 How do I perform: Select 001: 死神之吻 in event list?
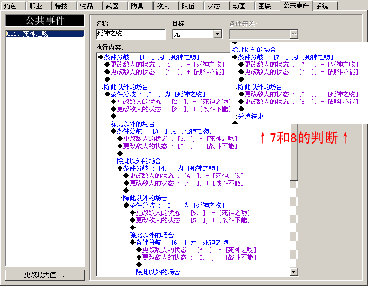click(45, 34)
